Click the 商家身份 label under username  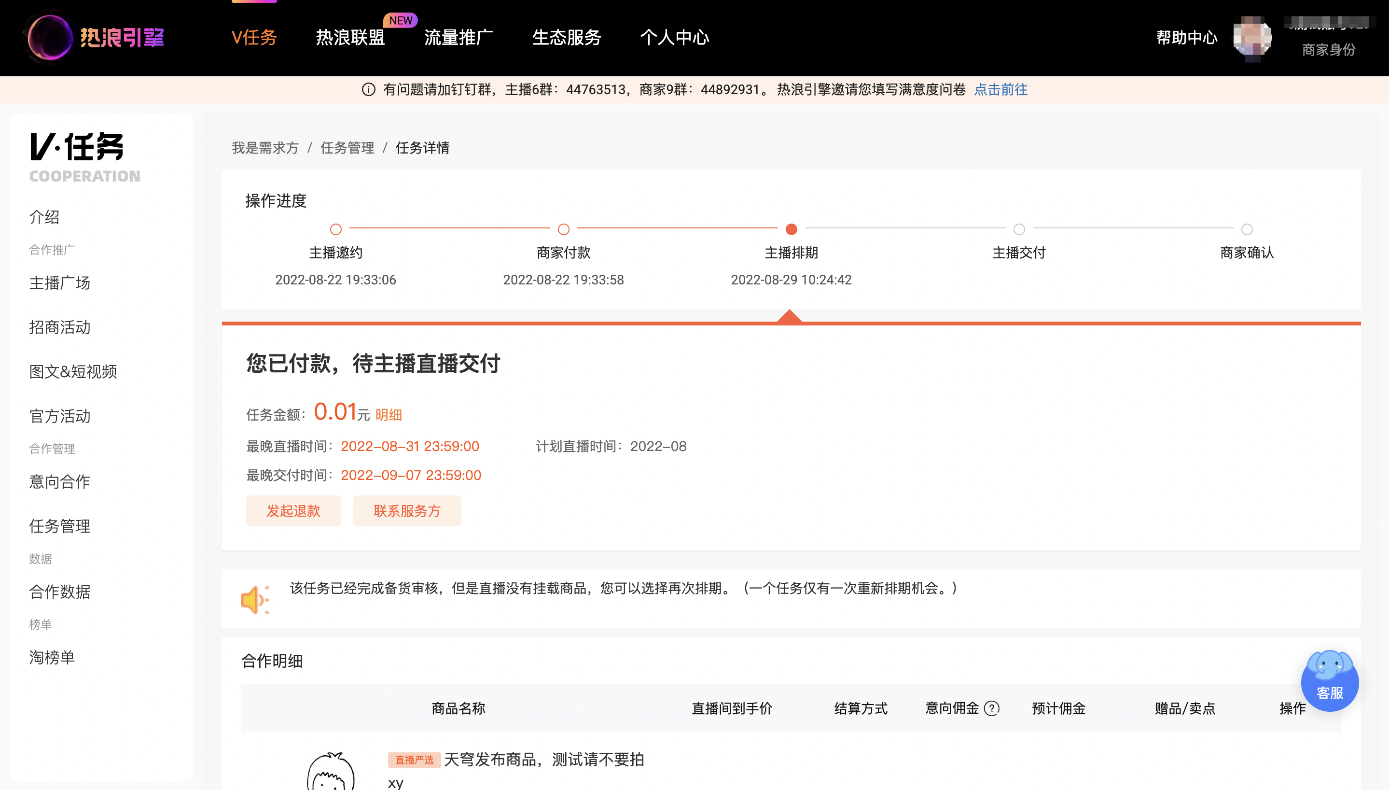pos(1328,50)
